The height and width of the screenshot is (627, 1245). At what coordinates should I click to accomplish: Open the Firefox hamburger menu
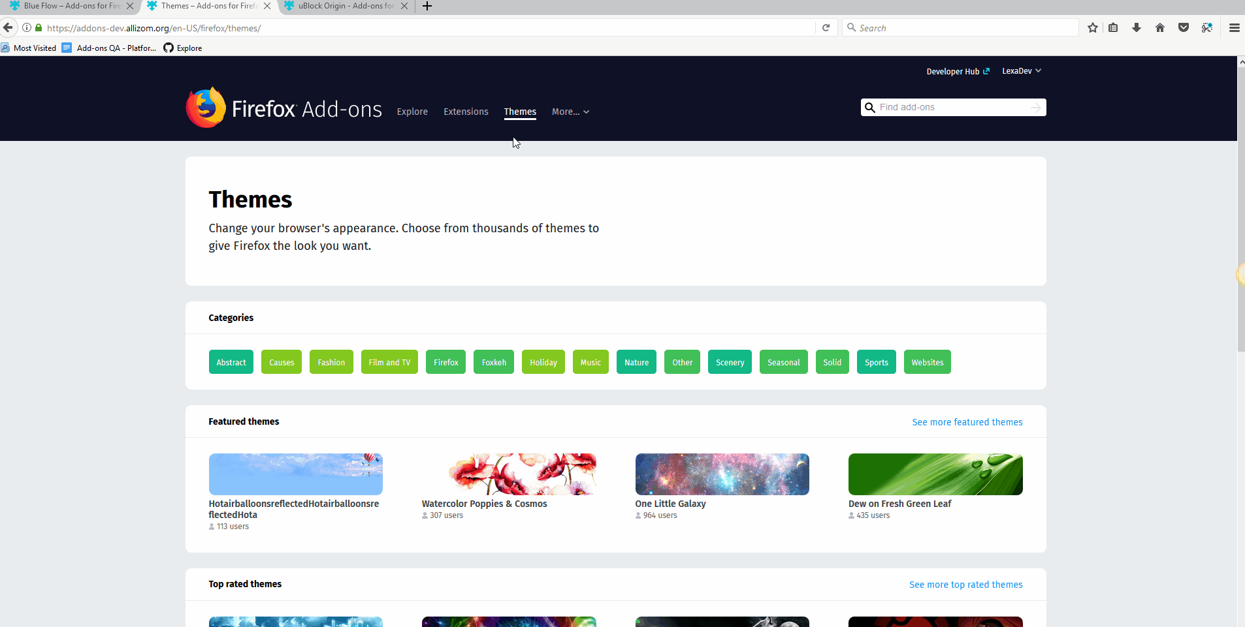(1235, 27)
